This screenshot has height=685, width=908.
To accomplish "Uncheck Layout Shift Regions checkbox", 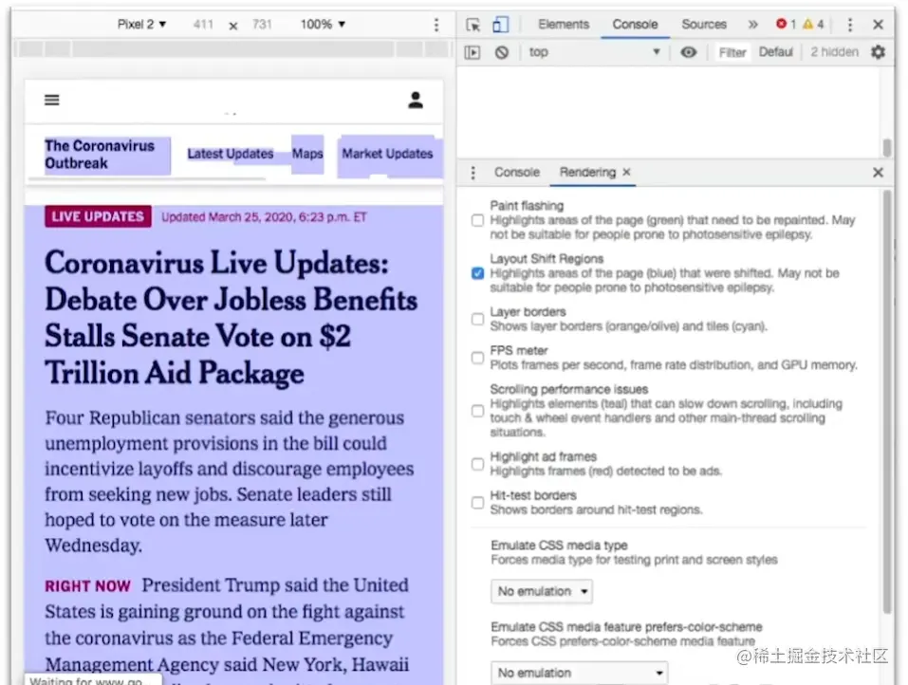I will [x=478, y=272].
